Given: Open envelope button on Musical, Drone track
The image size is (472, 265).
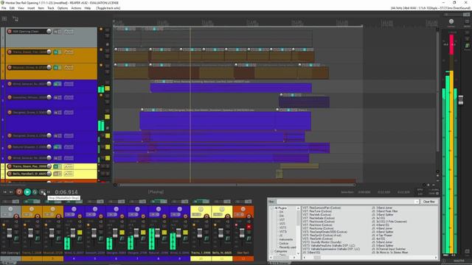Looking at the screenshot, I should coord(69,67).
